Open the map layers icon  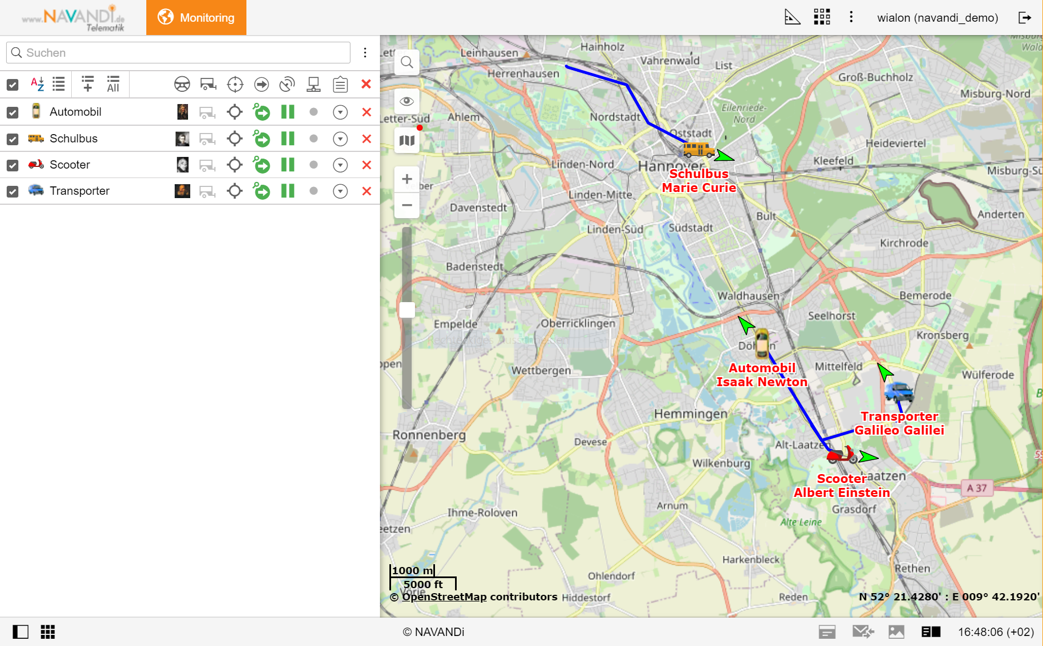(x=407, y=141)
